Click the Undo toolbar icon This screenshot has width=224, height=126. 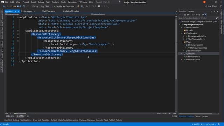24,6
